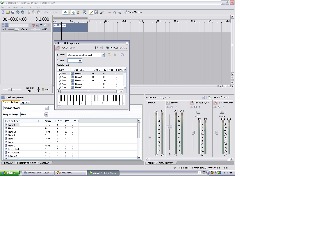Viewport: 335px width, 251px height.
Task: Click the Patch name column header
Action: click(81, 70)
